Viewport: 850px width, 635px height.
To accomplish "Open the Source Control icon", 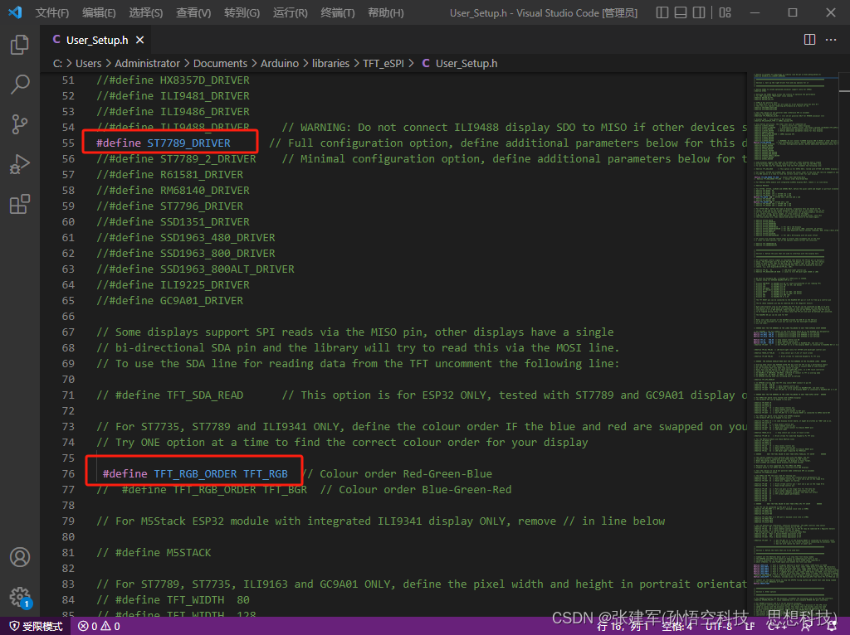I will point(19,124).
